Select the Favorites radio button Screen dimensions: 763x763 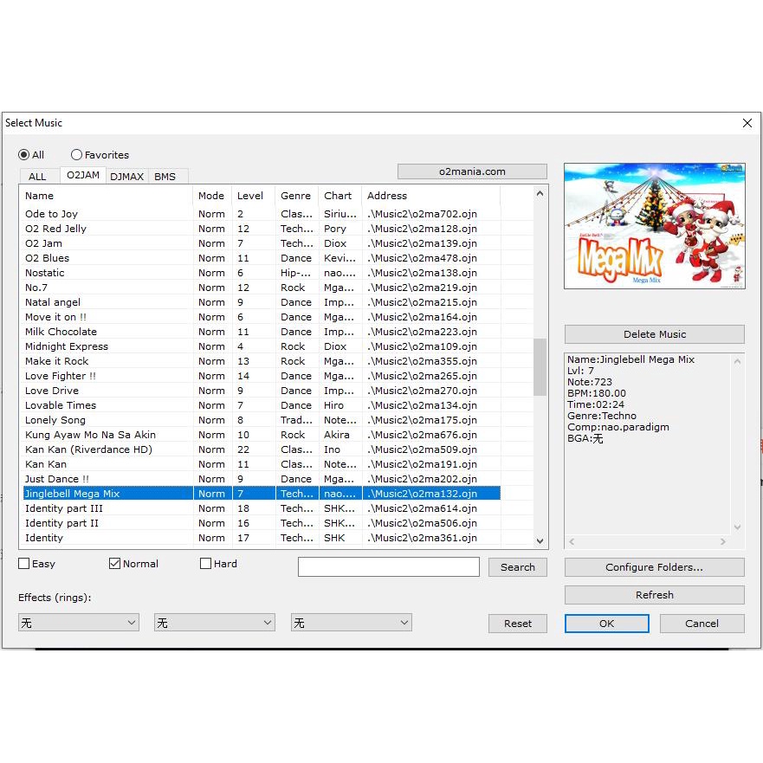77,155
